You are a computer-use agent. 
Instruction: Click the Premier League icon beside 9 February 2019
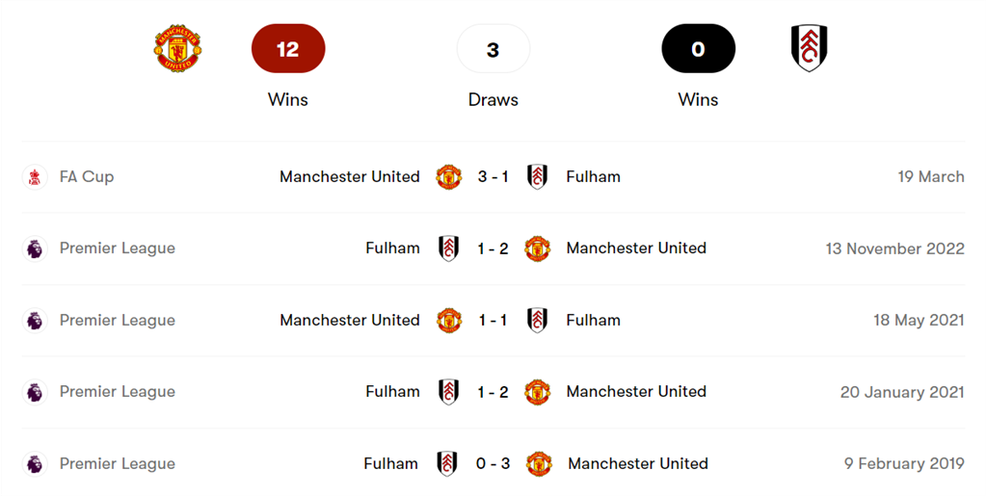(x=35, y=464)
